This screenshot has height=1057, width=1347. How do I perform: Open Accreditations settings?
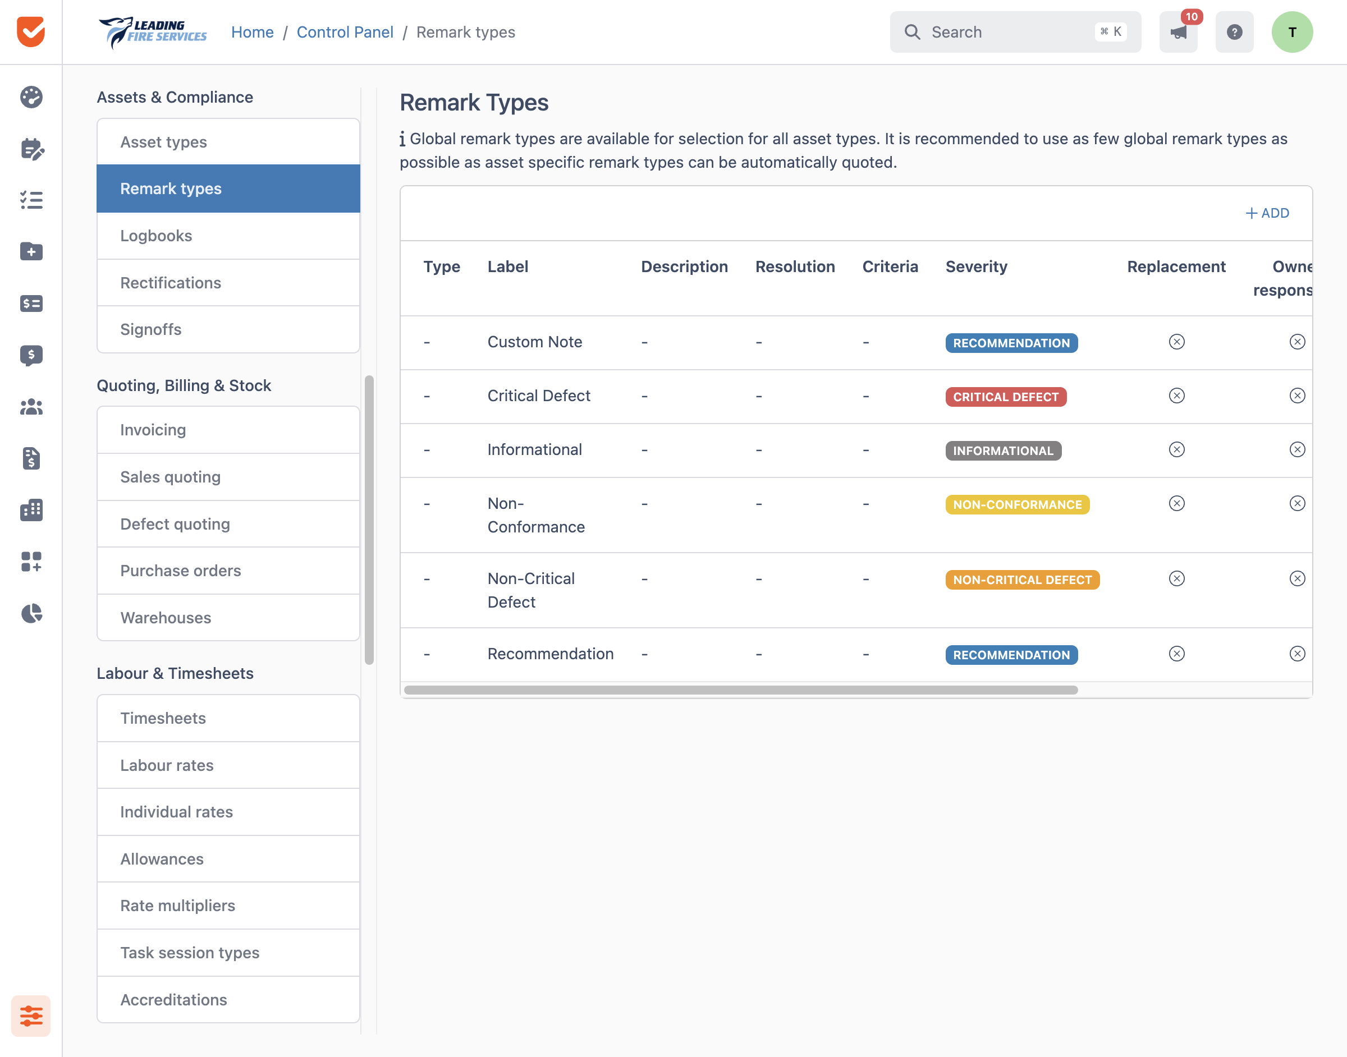click(228, 999)
